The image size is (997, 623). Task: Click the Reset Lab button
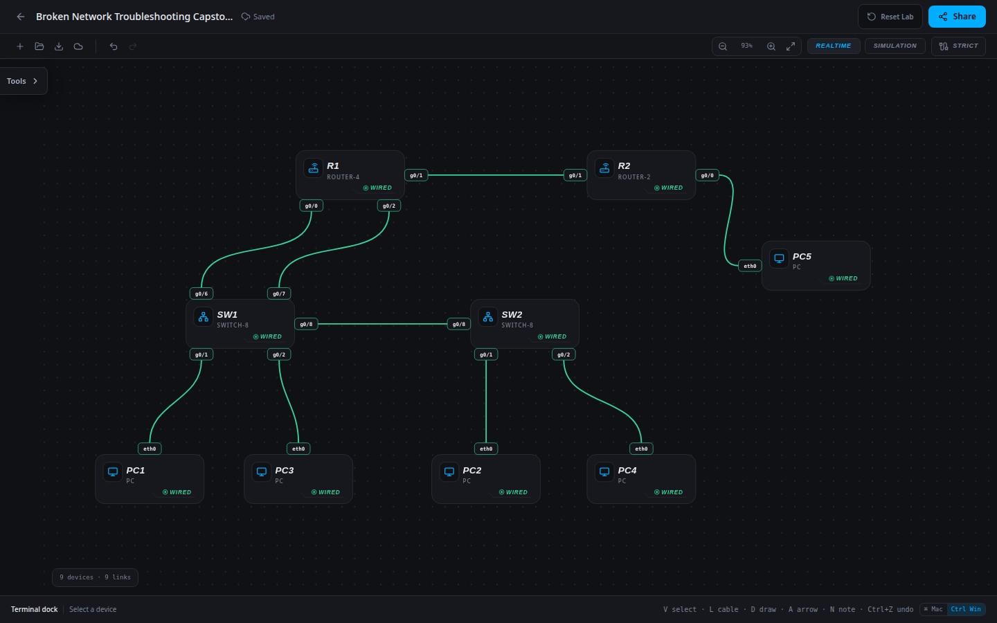click(x=890, y=17)
